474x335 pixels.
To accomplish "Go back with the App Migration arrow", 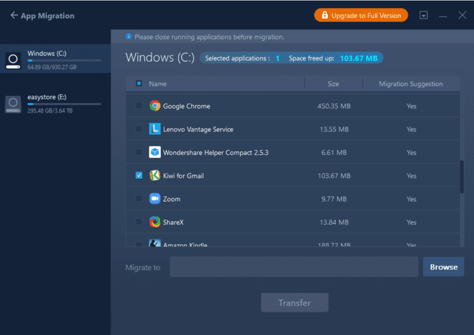I will click(x=14, y=15).
